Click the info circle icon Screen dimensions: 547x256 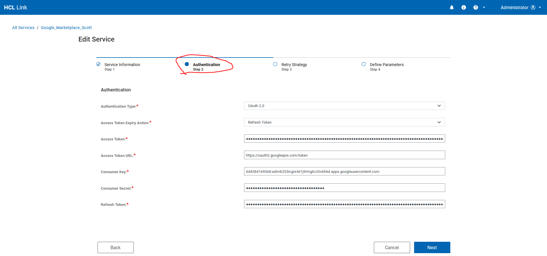tap(464, 7)
